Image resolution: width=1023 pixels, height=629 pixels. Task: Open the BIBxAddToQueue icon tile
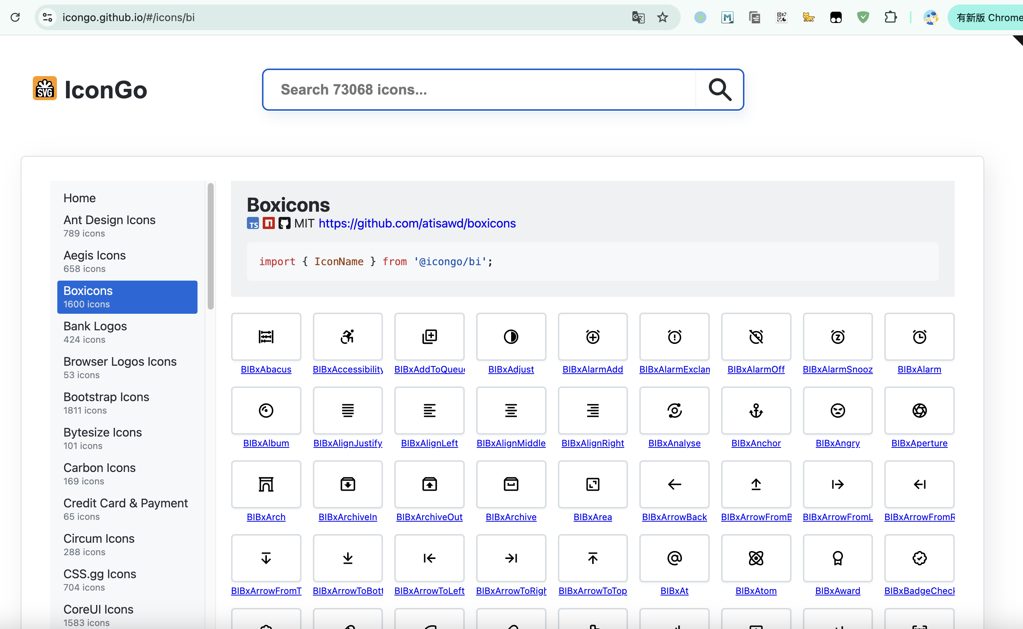coord(429,337)
